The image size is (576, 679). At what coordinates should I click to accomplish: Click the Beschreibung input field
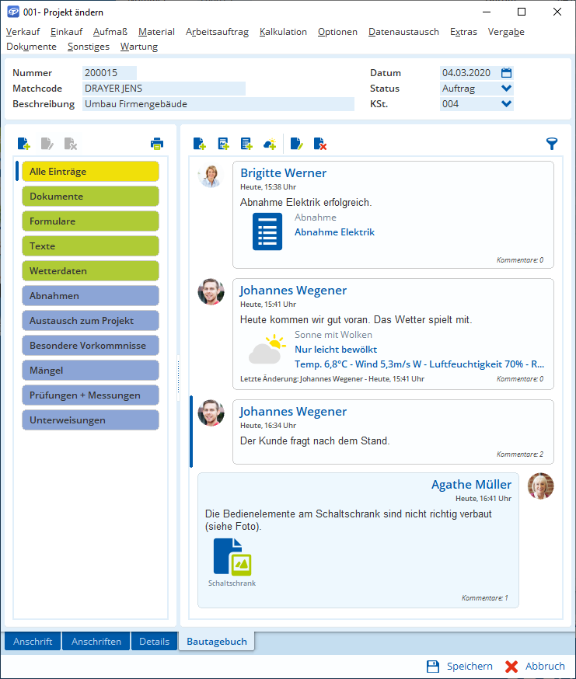coord(218,104)
